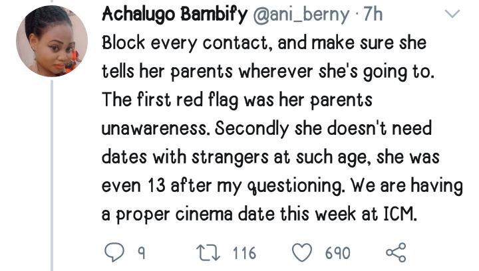
Task: Click the grey thread line below the avatar
Action: (51, 173)
